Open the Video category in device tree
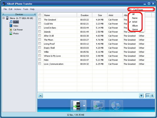Viewport: 157px width, 118px height. tap(16, 26)
